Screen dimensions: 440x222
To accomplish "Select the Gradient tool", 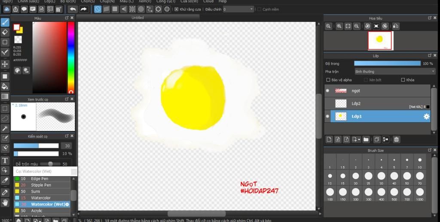I will (5, 97).
